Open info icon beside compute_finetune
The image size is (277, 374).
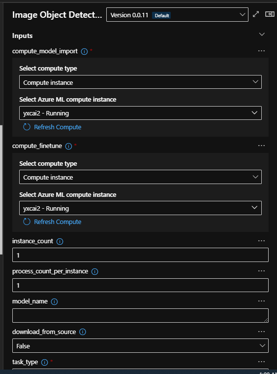tap(68, 146)
